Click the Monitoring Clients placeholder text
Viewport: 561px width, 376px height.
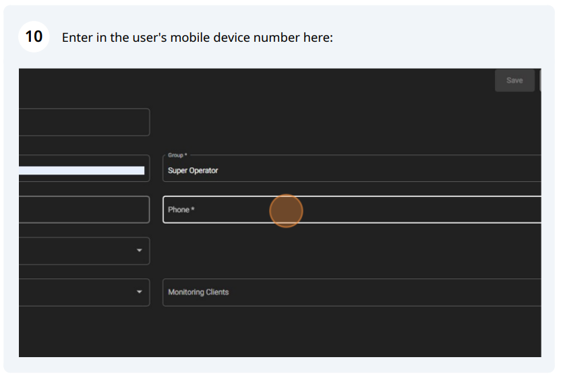(198, 292)
